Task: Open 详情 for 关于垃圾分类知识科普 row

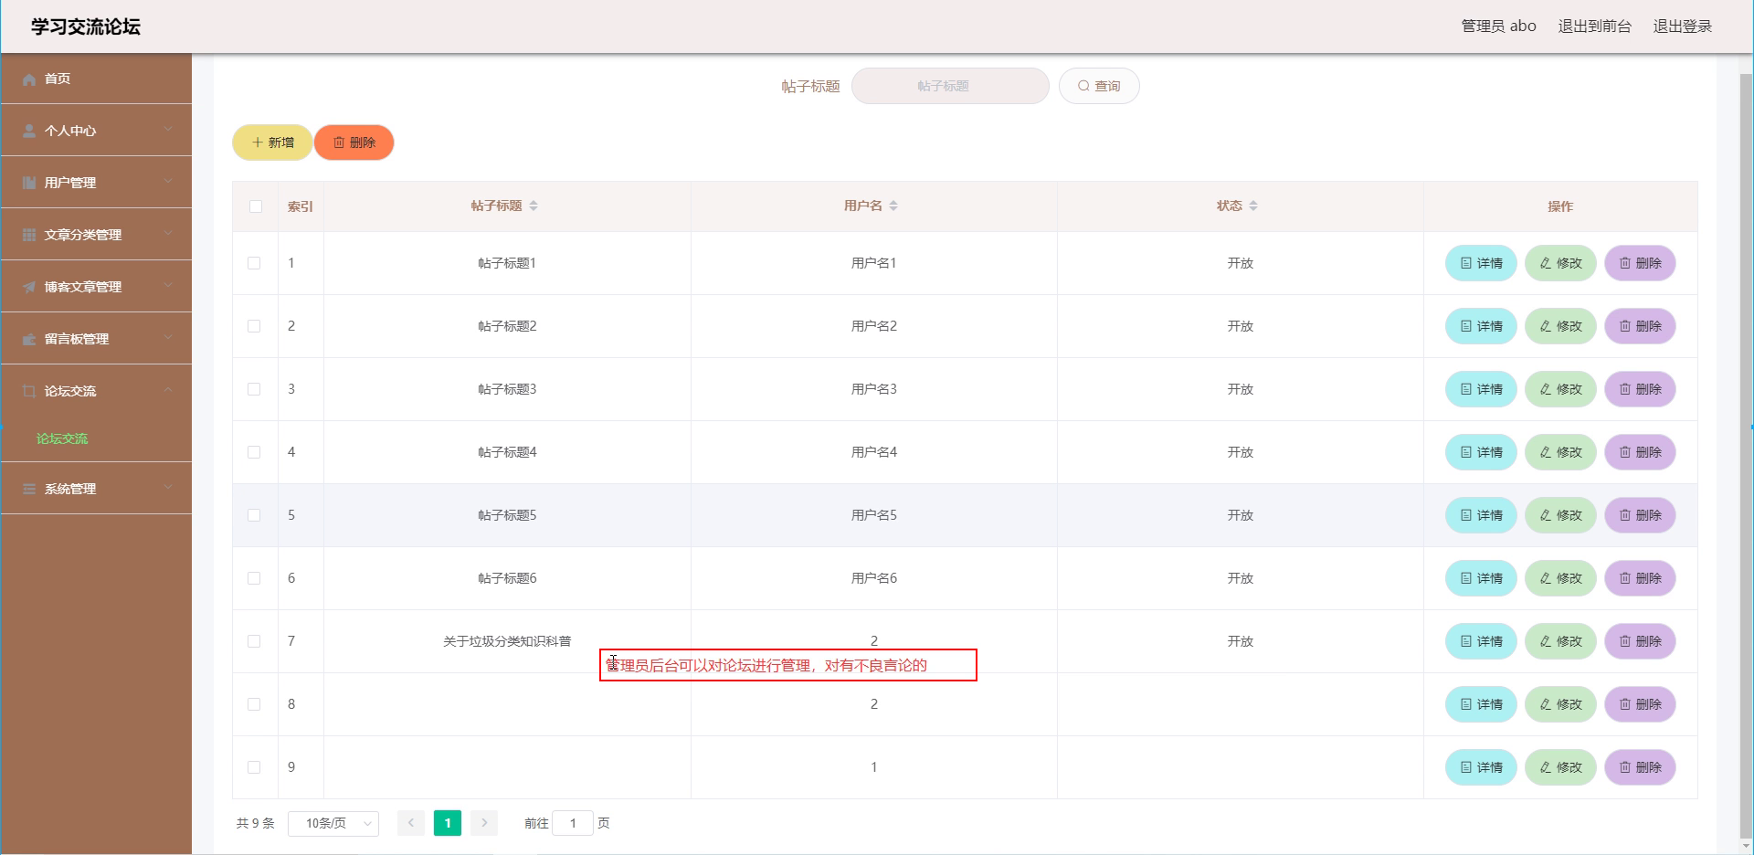Action: click(1481, 641)
